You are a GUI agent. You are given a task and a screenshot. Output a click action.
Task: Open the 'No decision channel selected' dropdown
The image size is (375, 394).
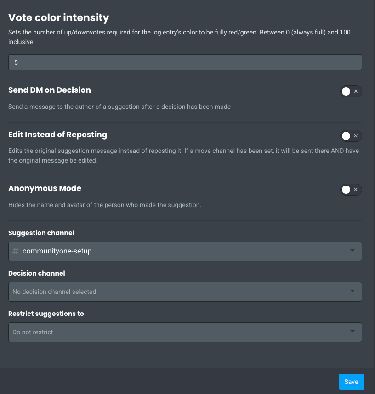[185, 292]
